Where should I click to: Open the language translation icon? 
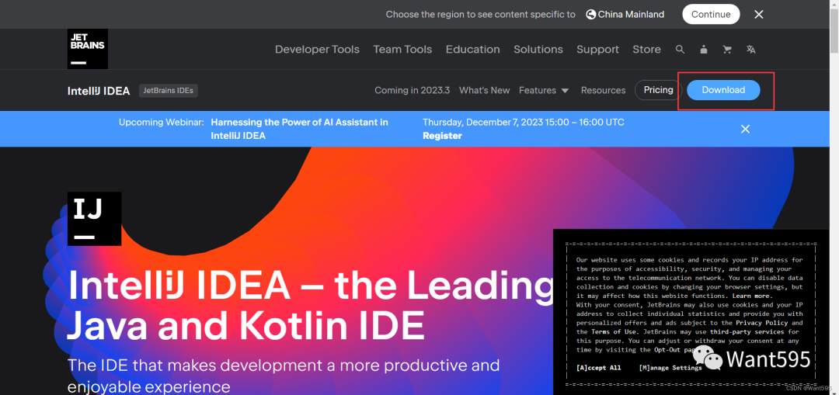pyautogui.click(x=750, y=49)
